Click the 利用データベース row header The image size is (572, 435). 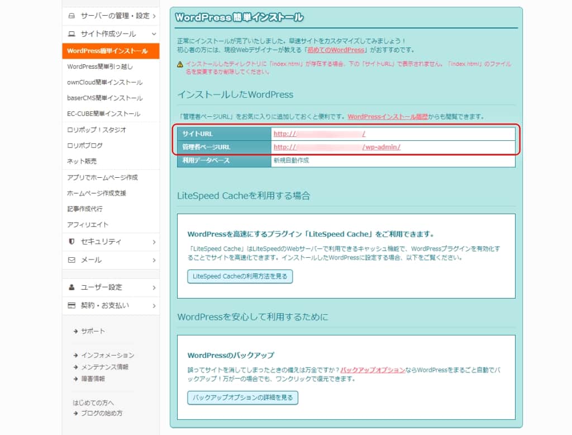pyautogui.click(x=224, y=160)
